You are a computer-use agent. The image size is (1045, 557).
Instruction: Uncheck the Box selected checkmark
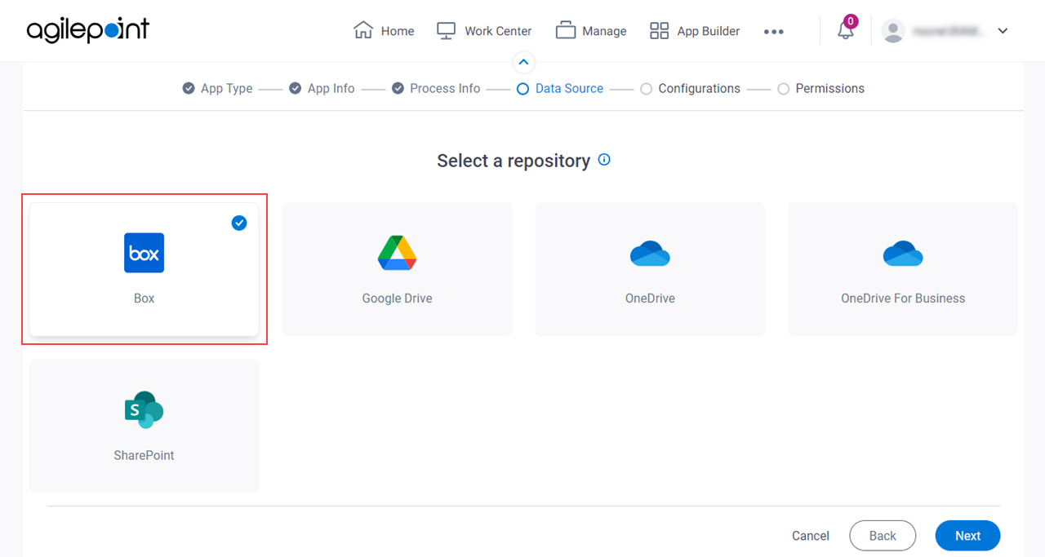click(x=239, y=223)
